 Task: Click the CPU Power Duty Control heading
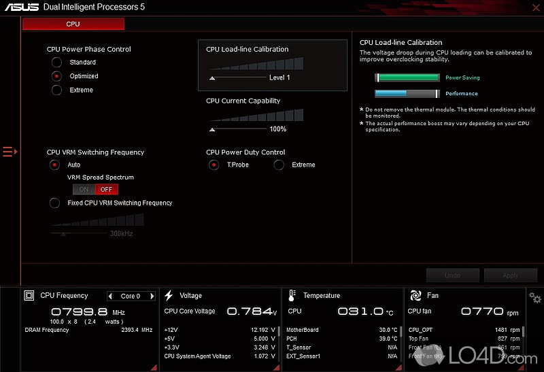(x=245, y=152)
